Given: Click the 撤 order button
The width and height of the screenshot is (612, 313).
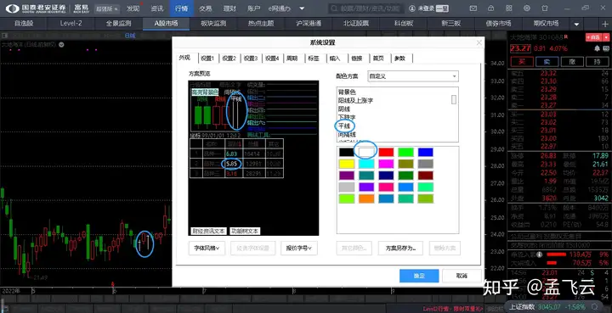Looking at the screenshot, I should coord(572,62).
